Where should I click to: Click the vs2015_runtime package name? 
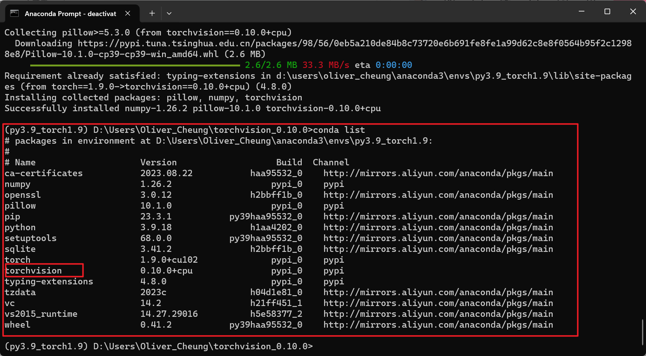(41, 314)
